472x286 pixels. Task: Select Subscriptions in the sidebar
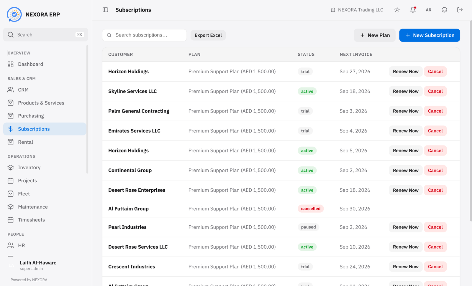[x=45, y=129]
